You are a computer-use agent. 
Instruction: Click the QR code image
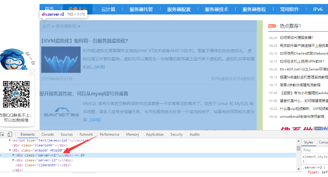tap(16, 94)
